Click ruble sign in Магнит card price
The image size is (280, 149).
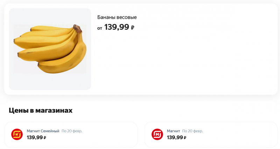tap(185, 138)
